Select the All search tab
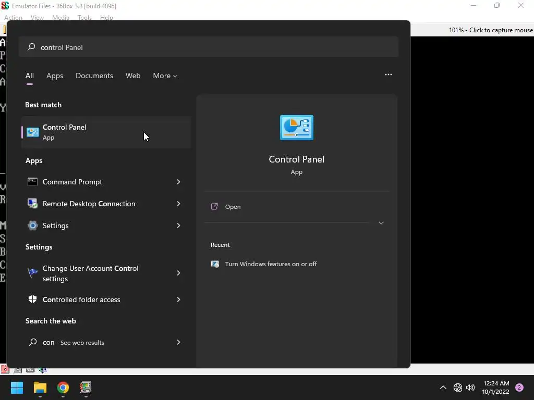 click(x=30, y=76)
